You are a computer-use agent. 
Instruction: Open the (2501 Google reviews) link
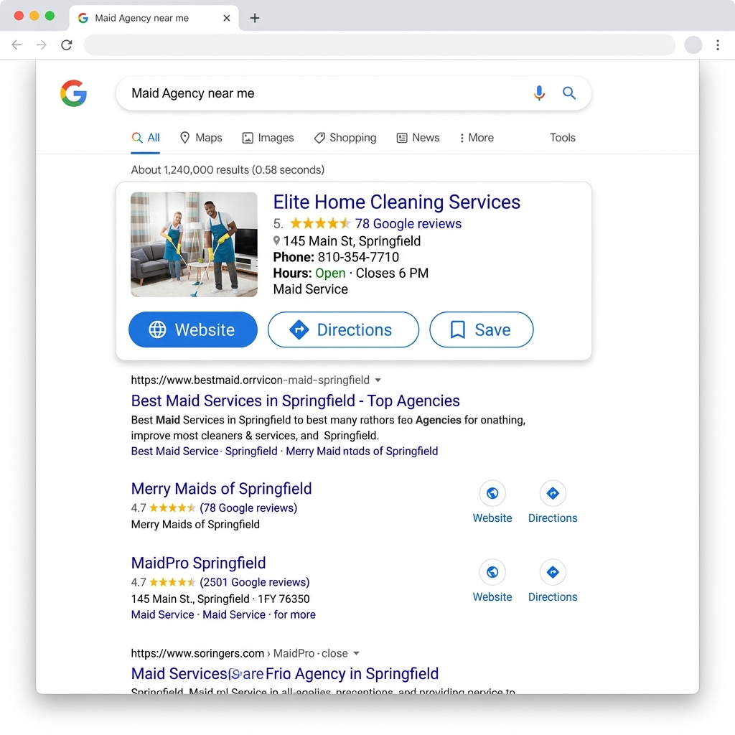tap(255, 582)
